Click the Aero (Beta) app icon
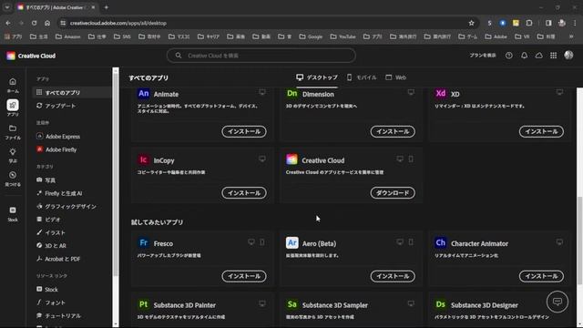This screenshot has height=328, width=583. pyautogui.click(x=291, y=243)
